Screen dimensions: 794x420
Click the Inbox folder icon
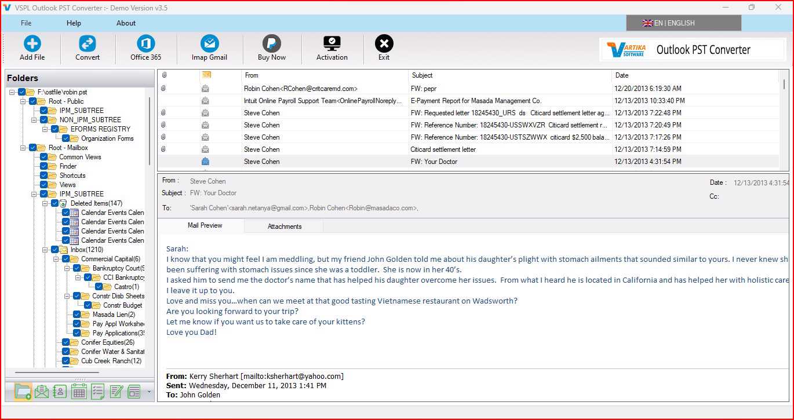pyautogui.click(x=64, y=250)
